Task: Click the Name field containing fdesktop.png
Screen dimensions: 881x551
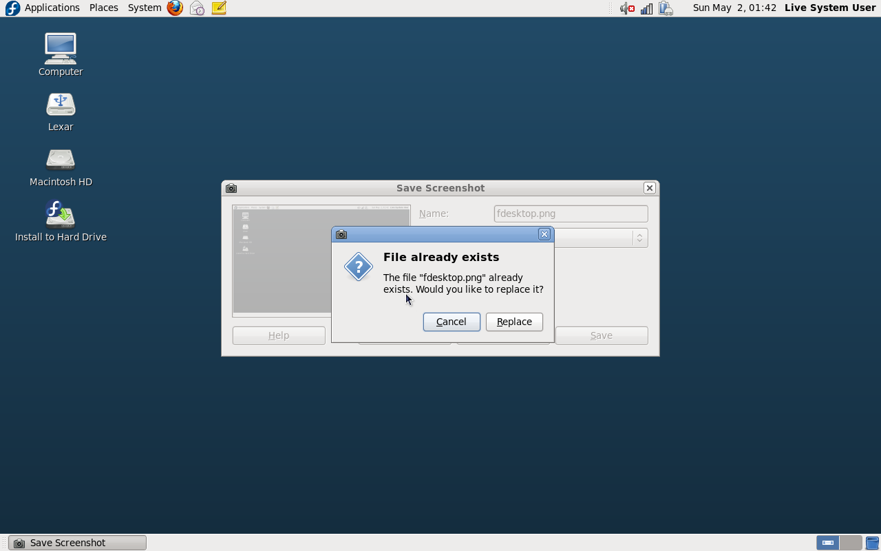Action: coord(571,214)
